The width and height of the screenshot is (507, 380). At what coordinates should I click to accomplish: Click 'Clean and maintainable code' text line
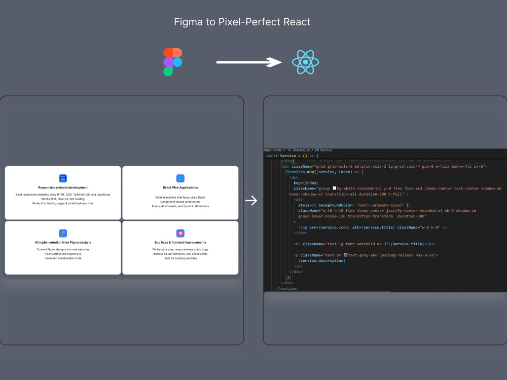click(63, 258)
